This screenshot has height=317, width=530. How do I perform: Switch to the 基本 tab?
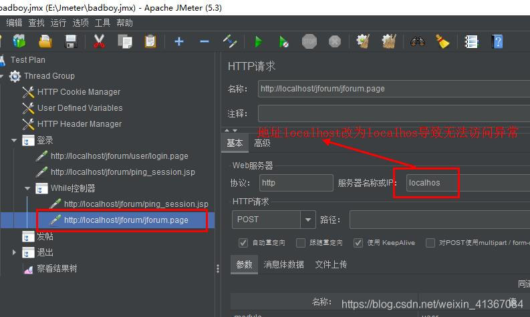(x=235, y=143)
